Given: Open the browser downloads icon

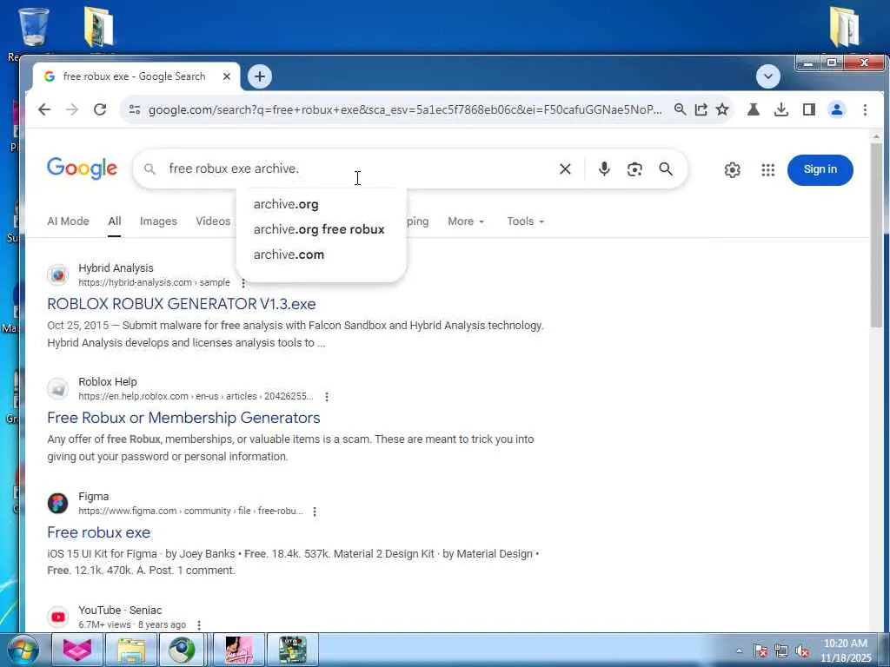Looking at the screenshot, I should click(x=781, y=109).
